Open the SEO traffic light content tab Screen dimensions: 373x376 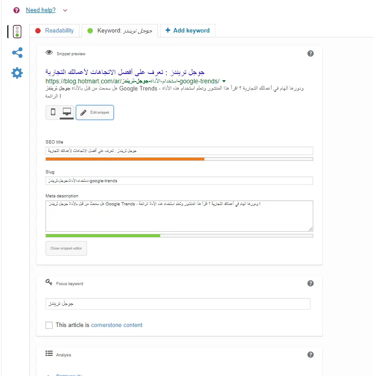pos(17,32)
